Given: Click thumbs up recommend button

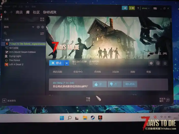Looking at the screenshot, I should (100, 84).
